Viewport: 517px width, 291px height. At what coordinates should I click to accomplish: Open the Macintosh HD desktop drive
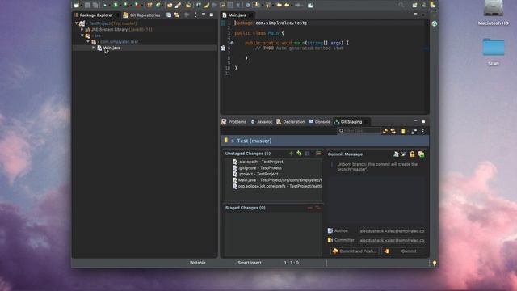point(494,13)
